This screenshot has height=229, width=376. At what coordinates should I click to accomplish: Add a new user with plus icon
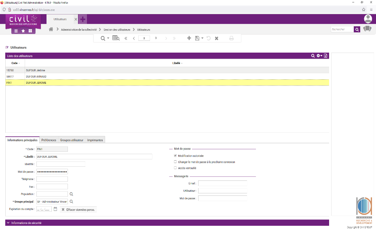189,38
